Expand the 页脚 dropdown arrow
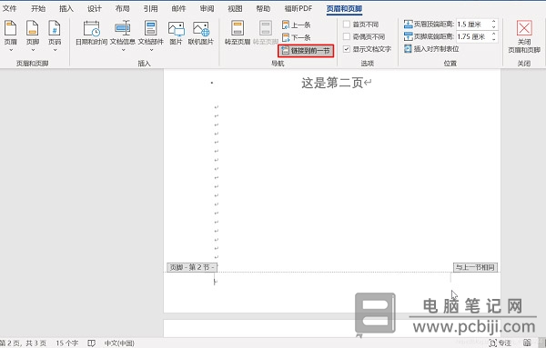 [33, 50]
